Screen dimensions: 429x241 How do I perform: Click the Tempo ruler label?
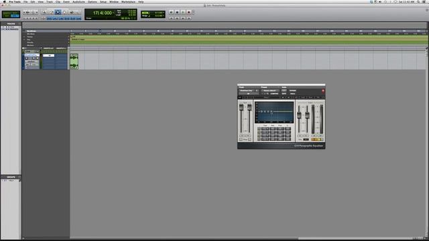point(30,37)
